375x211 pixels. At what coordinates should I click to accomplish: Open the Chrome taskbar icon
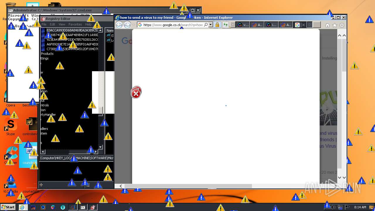click(x=53, y=207)
